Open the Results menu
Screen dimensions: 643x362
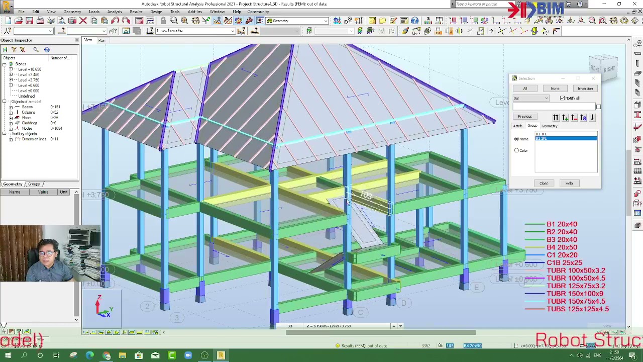[x=136, y=12]
